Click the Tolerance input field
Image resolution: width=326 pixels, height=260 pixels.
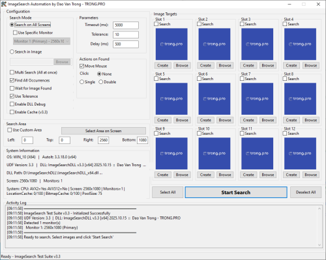126,35
